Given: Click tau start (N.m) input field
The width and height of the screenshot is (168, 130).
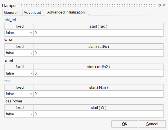Looking at the screenshot, I should click(x=98, y=94).
